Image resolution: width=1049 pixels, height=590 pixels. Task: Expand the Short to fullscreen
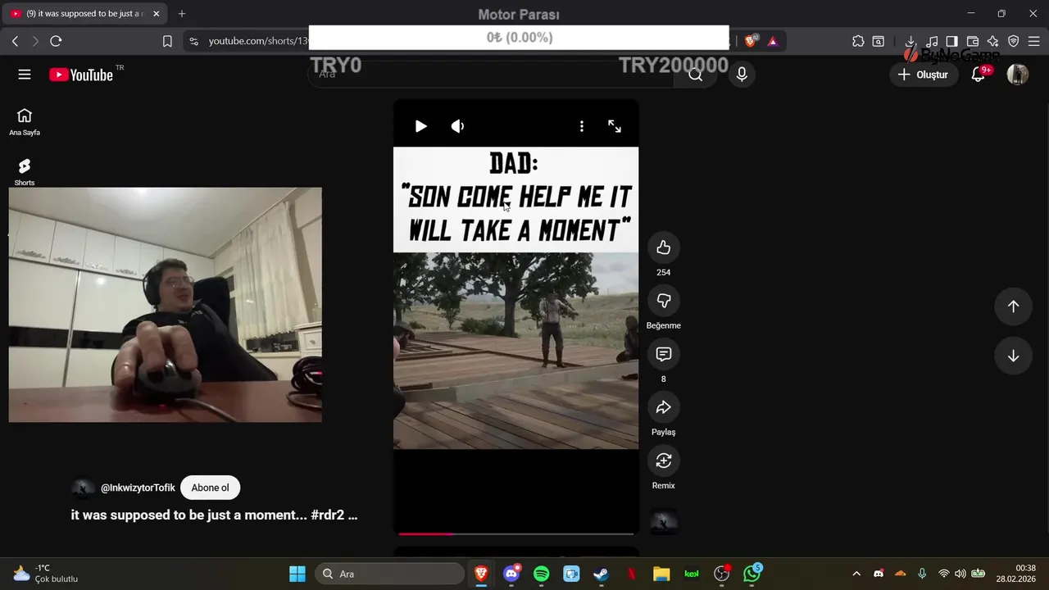coord(615,126)
